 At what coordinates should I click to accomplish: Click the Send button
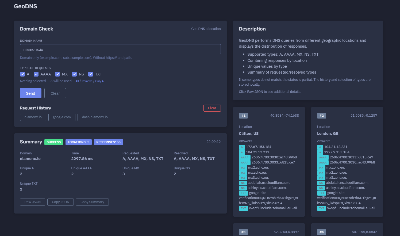pyautogui.click(x=31, y=93)
